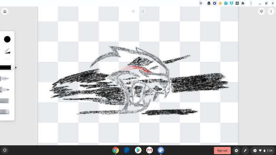Click the Canvas palette app on shelf
Viewport: 276px width, 155px height.
coord(161,150)
